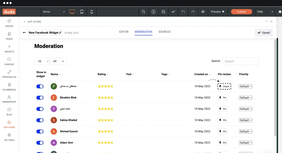Redo last action

point(193,12)
